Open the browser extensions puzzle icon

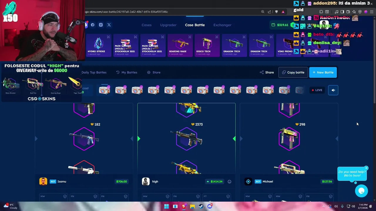point(321,12)
